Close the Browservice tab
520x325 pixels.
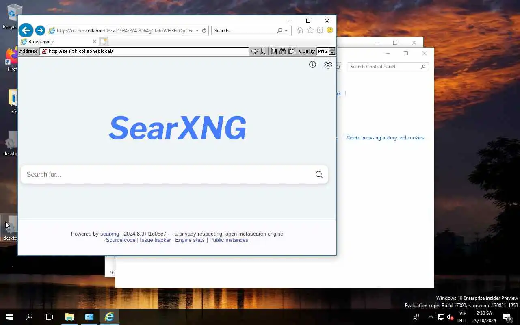point(95,41)
